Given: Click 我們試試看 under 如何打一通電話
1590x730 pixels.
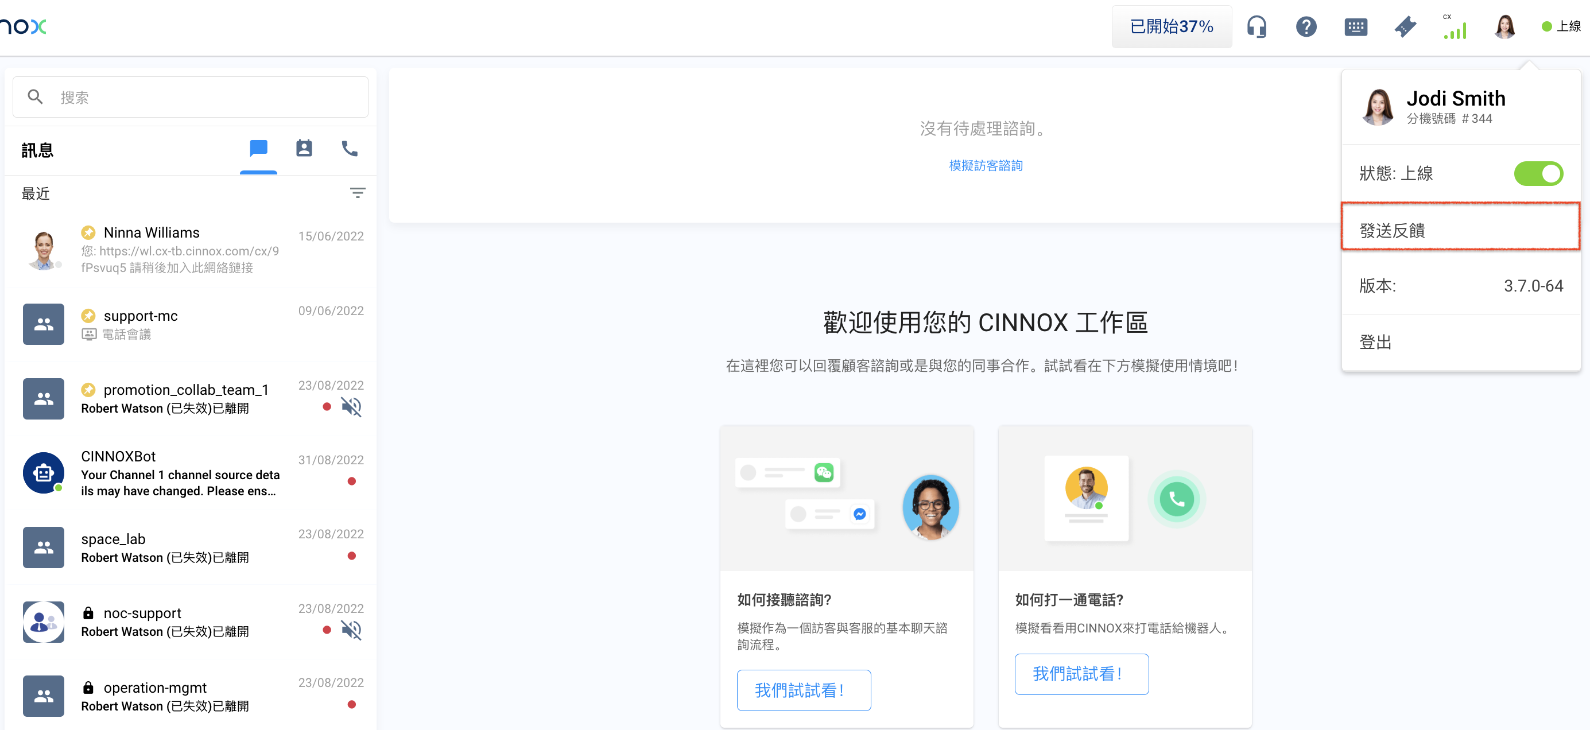Looking at the screenshot, I should 1081,674.
